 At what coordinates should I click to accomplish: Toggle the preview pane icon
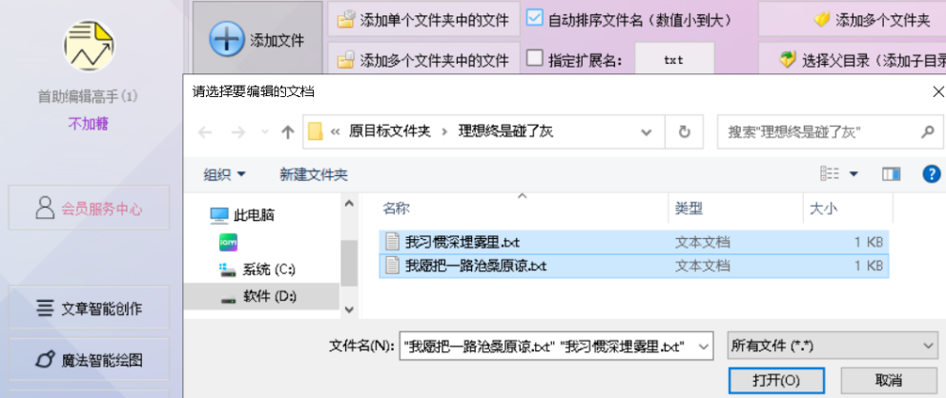891,174
